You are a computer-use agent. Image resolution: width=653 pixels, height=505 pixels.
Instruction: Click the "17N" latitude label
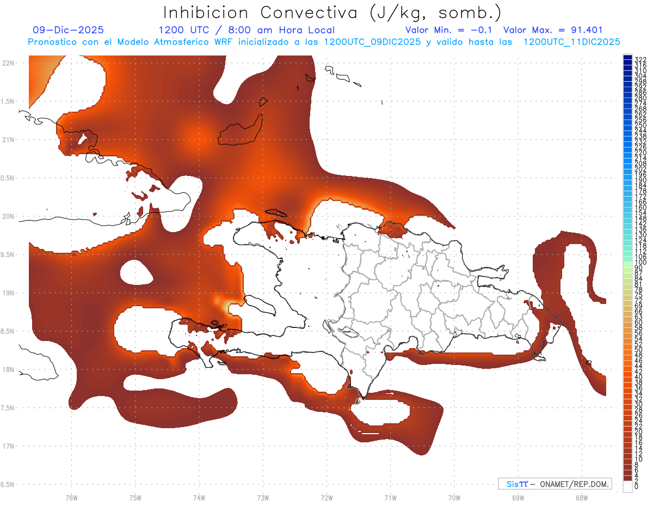click(8, 446)
